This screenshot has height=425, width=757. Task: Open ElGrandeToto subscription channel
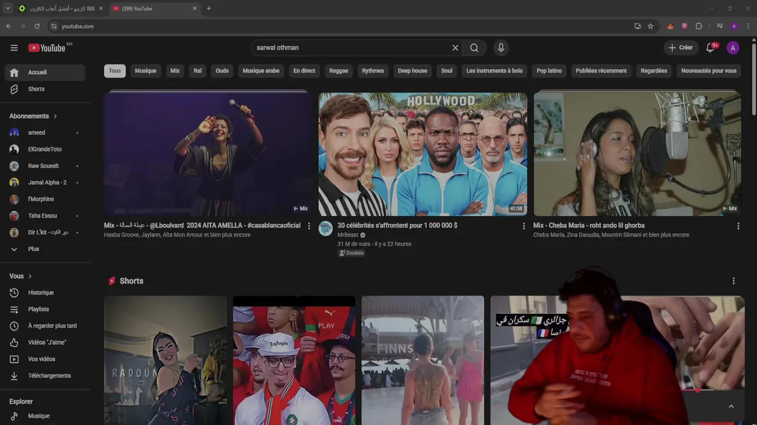coord(46,149)
